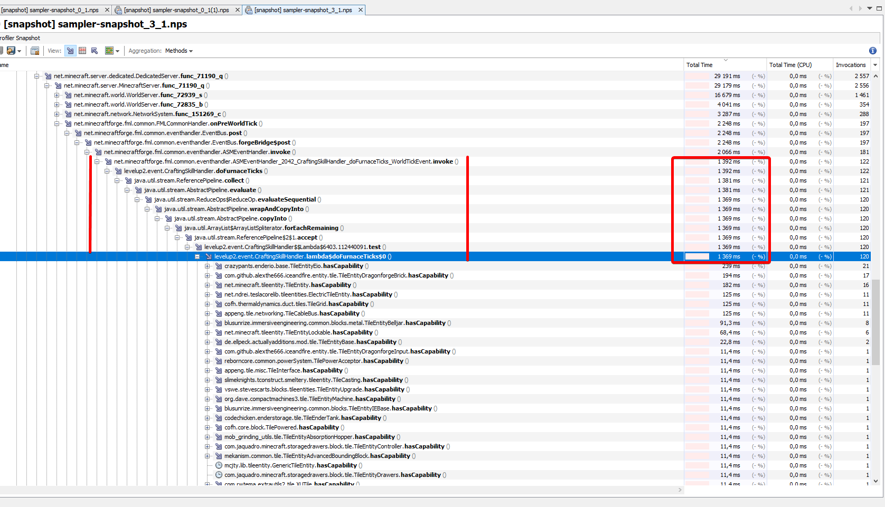Close the sampler-snapshot_3_1.nps tab
This screenshot has height=507, width=885.
(x=361, y=10)
